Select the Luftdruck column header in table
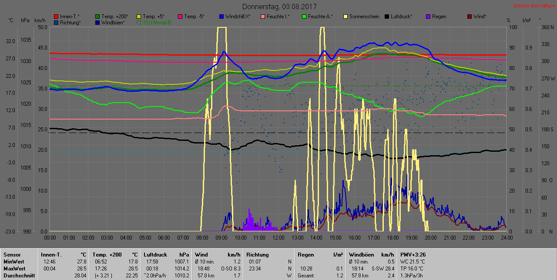The height and width of the screenshot is (280, 557). pyautogui.click(x=155, y=254)
